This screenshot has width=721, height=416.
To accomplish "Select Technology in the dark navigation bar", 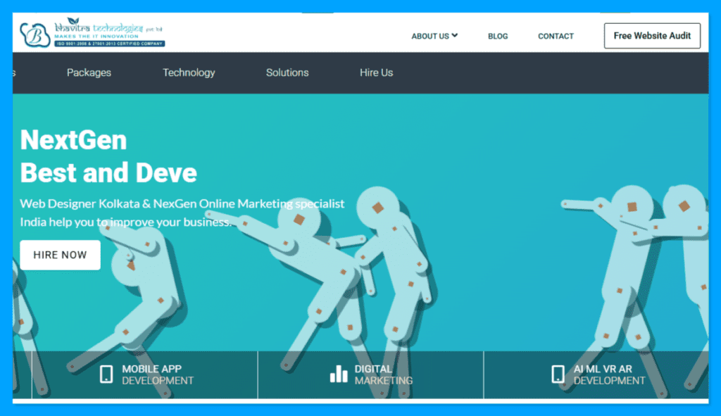I will pyautogui.click(x=189, y=73).
